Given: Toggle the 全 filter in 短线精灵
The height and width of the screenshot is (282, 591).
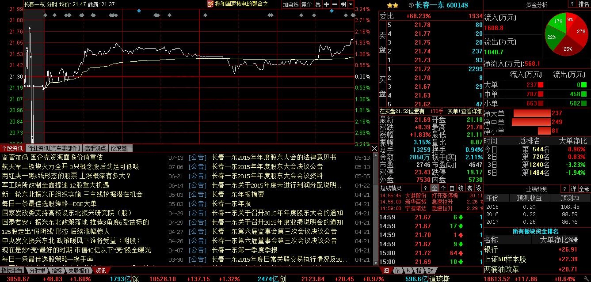Looking at the screenshot, I should click(435, 188).
